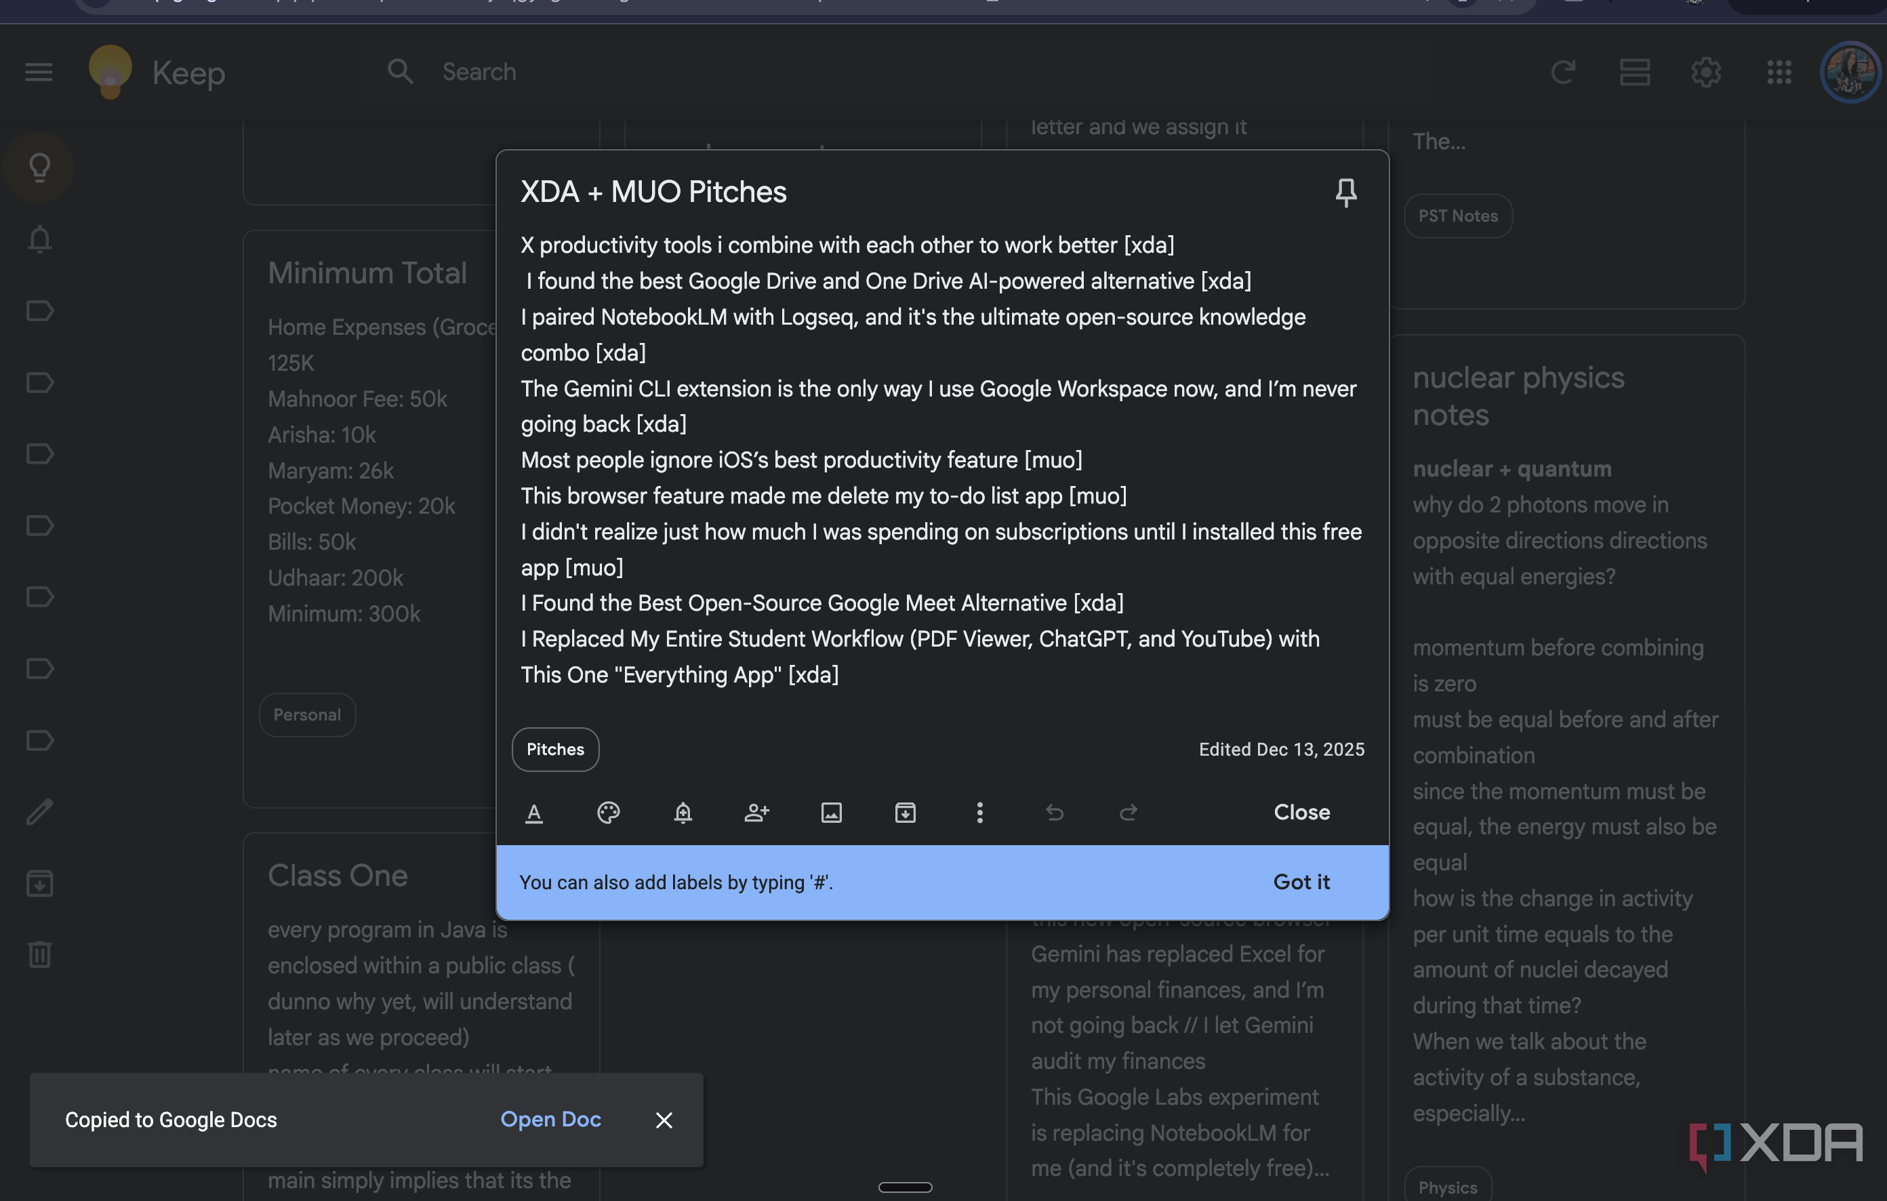
Task: Click the line about NotebookLM with Logseq
Action: pyautogui.click(x=913, y=335)
